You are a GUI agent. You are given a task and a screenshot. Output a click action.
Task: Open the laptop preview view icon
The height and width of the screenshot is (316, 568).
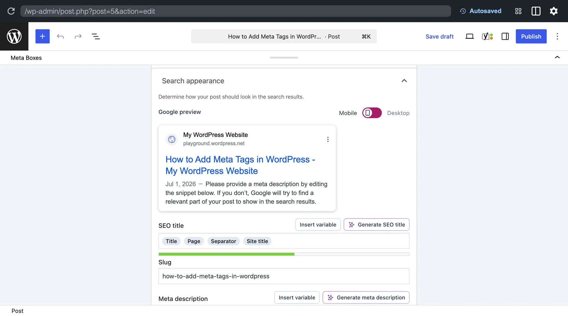point(470,36)
